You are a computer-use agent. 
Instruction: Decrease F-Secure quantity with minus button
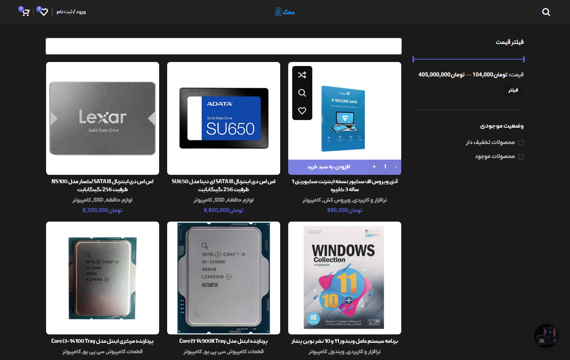point(396,167)
